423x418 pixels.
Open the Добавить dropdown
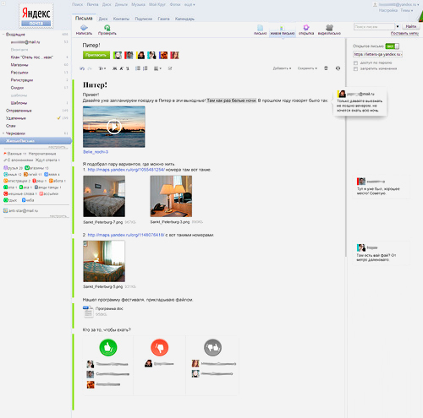click(x=282, y=68)
